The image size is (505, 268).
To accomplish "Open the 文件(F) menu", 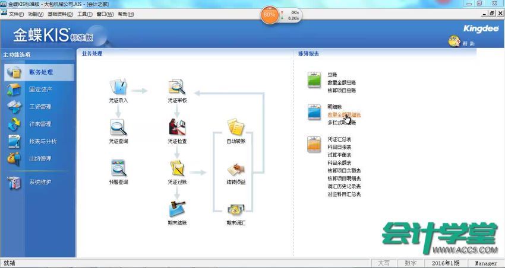I will point(17,14).
